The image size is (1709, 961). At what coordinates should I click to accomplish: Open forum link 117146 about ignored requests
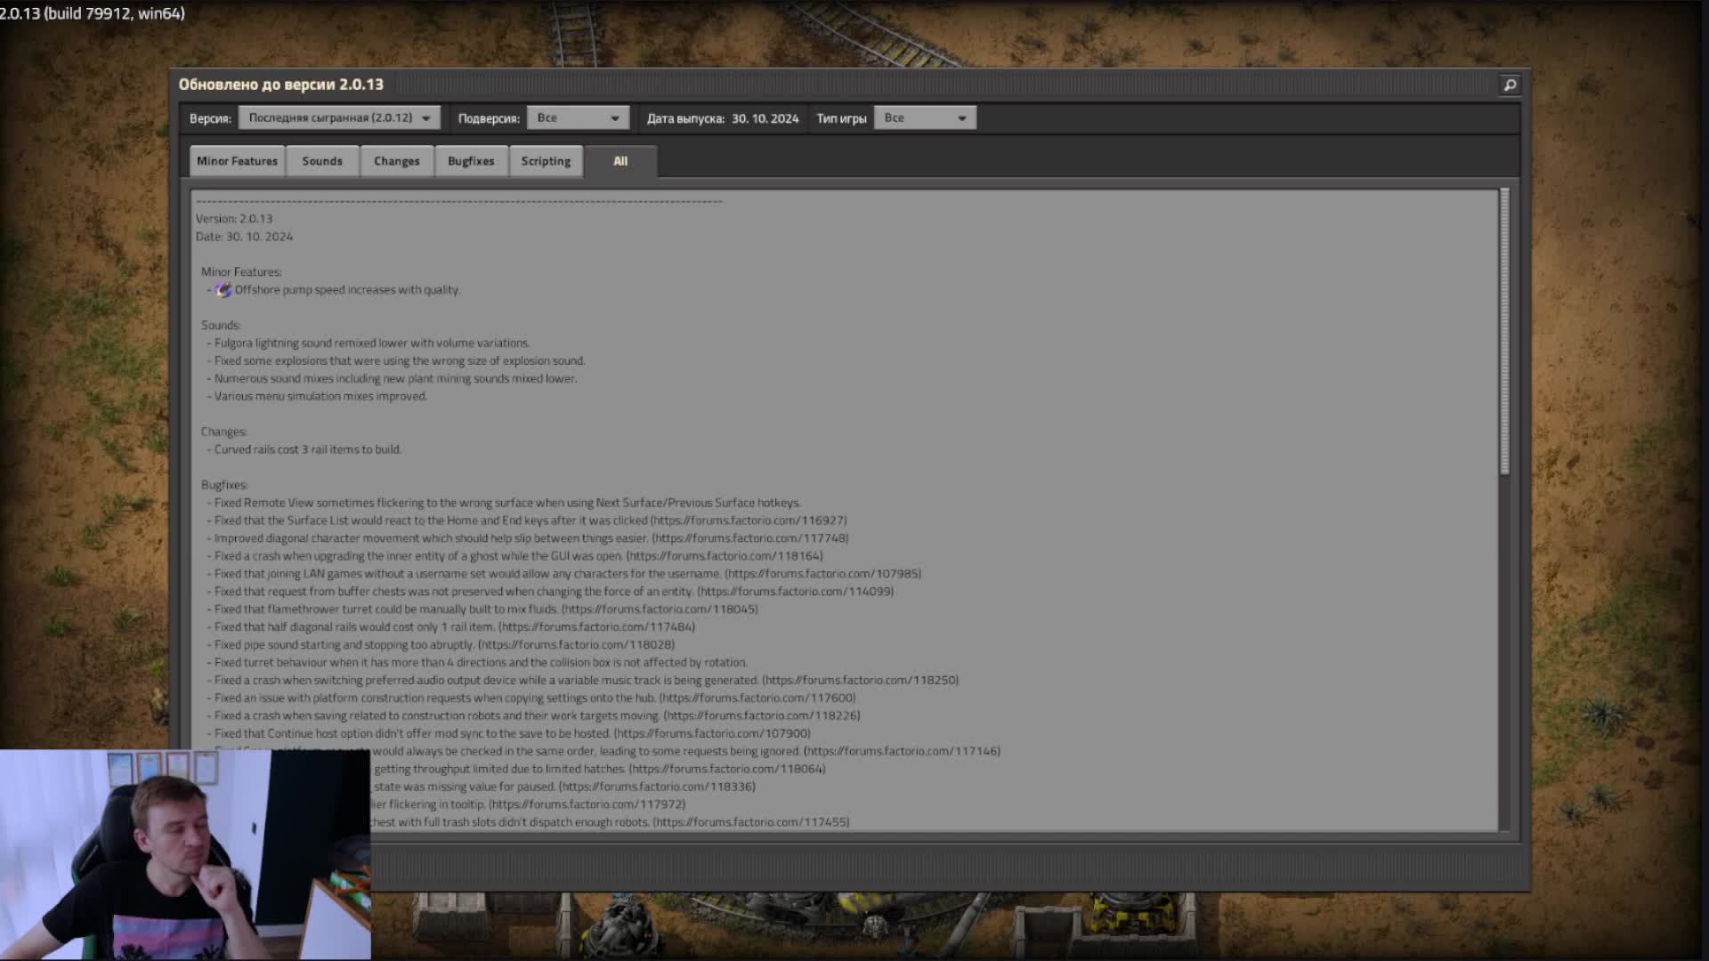pyautogui.click(x=903, y=752)
